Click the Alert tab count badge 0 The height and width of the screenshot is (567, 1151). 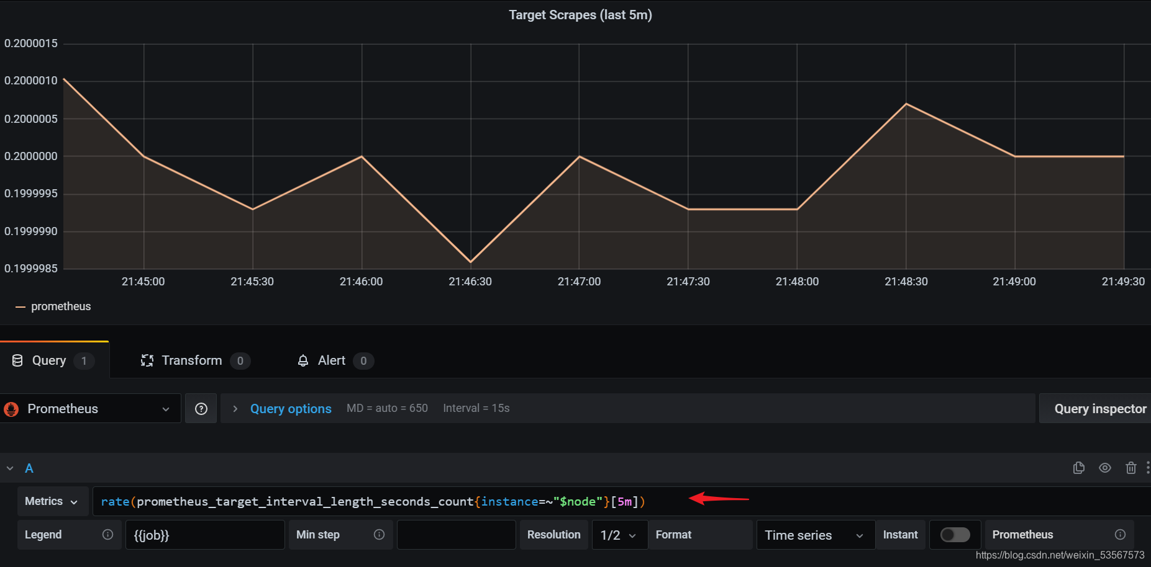(x=363, y=361)
